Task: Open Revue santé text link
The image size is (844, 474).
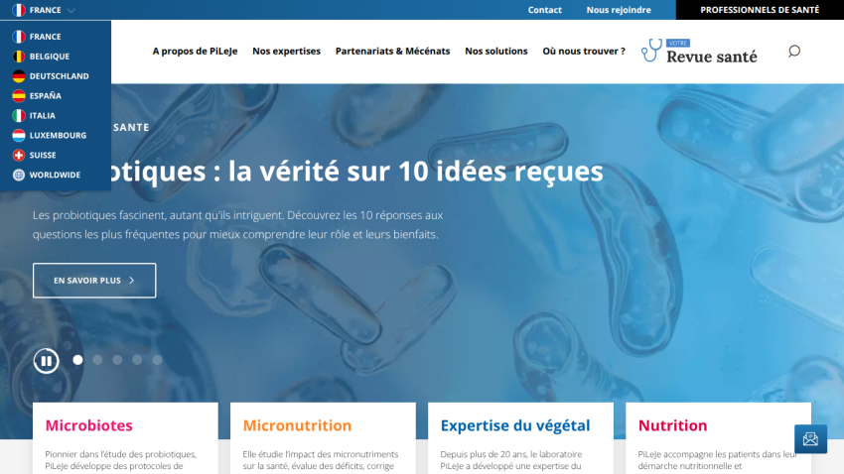Action: pos(712,57)
